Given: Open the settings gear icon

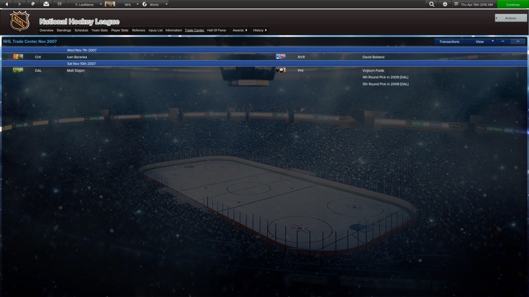Looking at the screenshot, I should tap(445, 4).
